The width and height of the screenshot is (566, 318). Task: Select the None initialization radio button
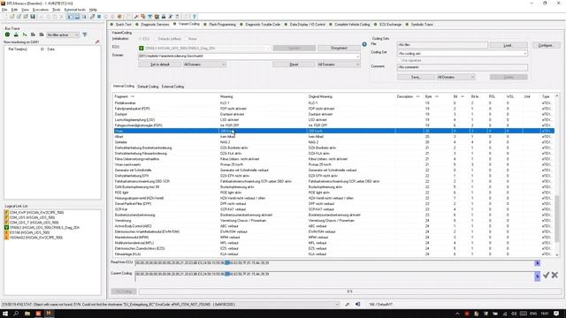tap(187, 39)
